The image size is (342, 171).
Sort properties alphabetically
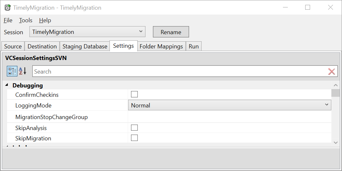pos(23,71)
